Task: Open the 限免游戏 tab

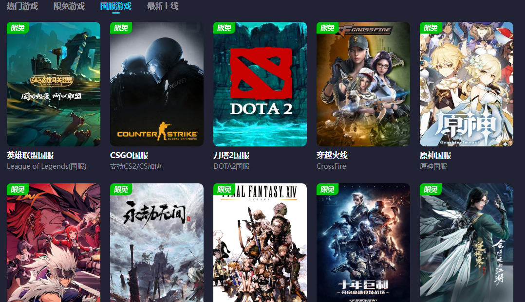Action: tap(69, 6)
